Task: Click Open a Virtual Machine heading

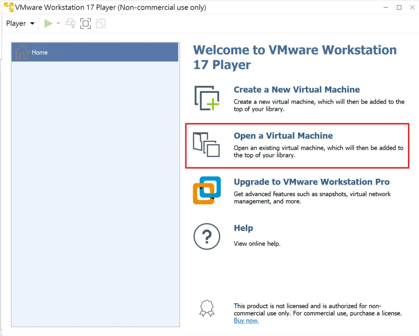Action: 283,136
